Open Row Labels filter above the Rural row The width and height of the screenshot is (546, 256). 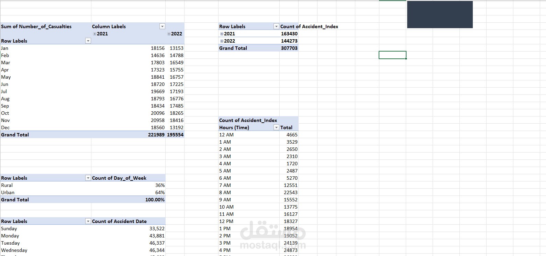click(x=88, y=178)
